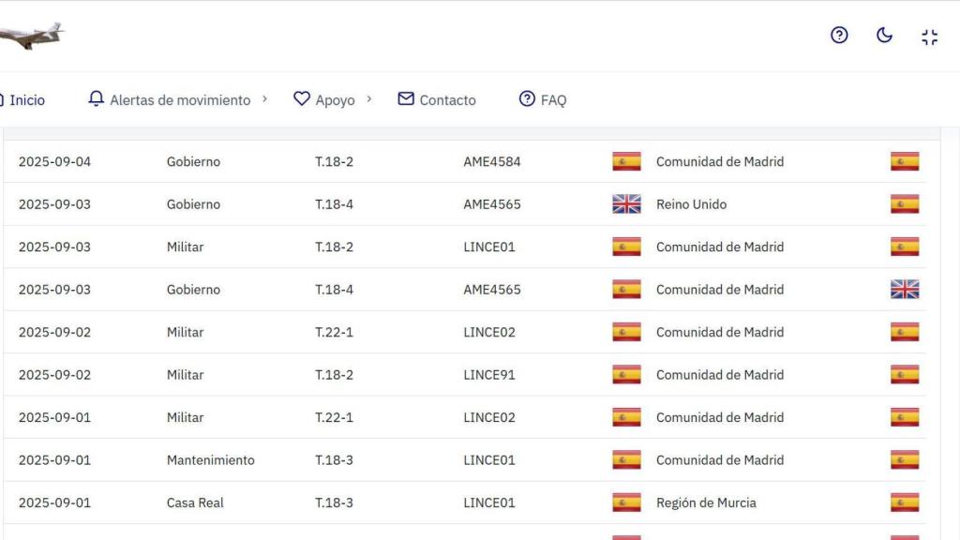Click the question mark icon next to FAQ
The height and width of the screenshot is (540, 960).
526,98
